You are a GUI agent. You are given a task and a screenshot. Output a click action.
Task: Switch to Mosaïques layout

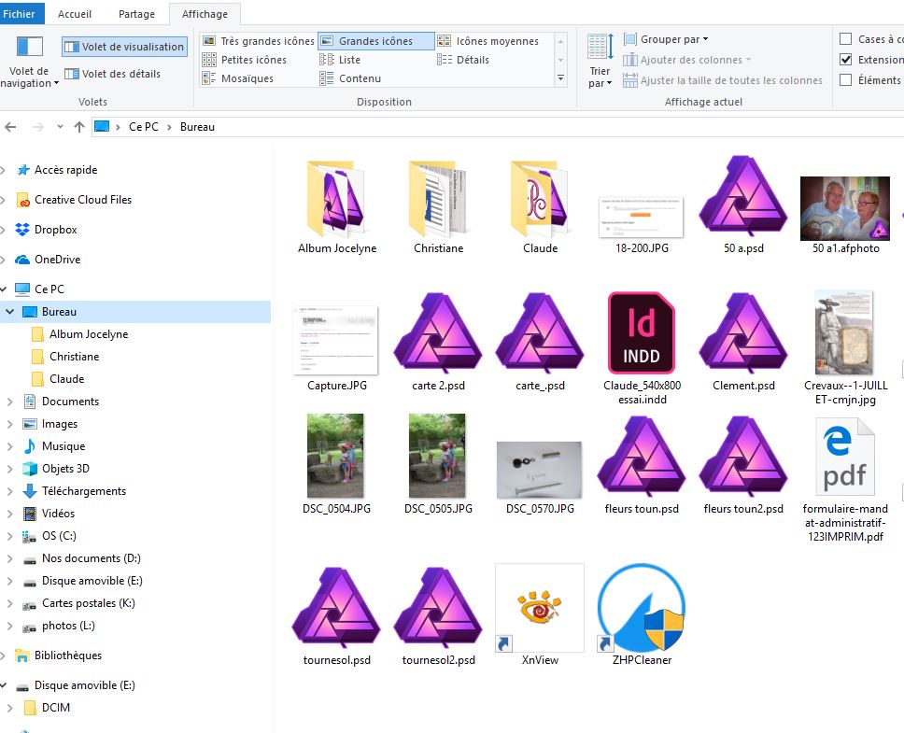pos(237,78)
